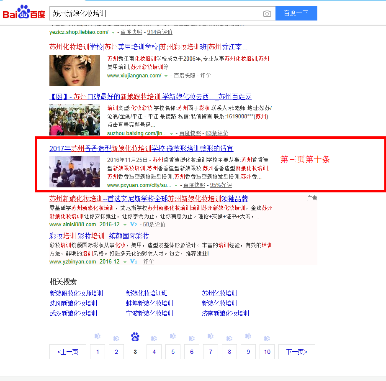Viewport: 386px width, 381px height.
Task: Click paw icon above page 9
Action: pos(248,336)
